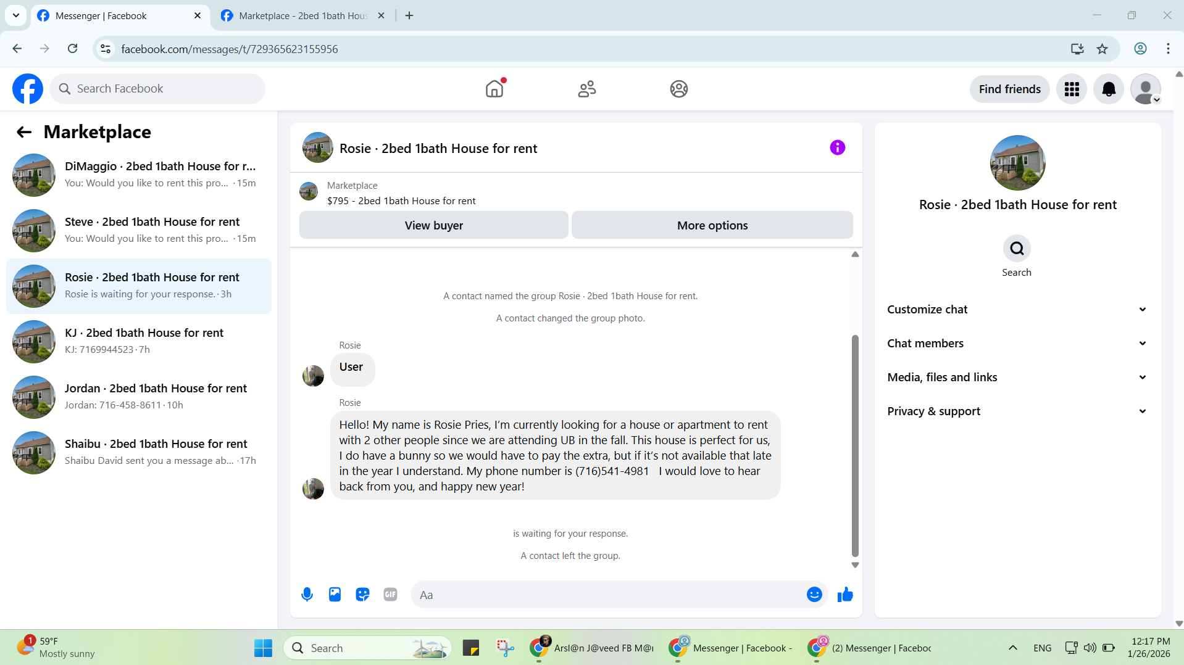Click the chat messages scrollbar thumb

point(855,445)
